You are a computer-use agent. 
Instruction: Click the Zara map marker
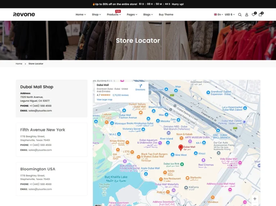coord(179,120)
